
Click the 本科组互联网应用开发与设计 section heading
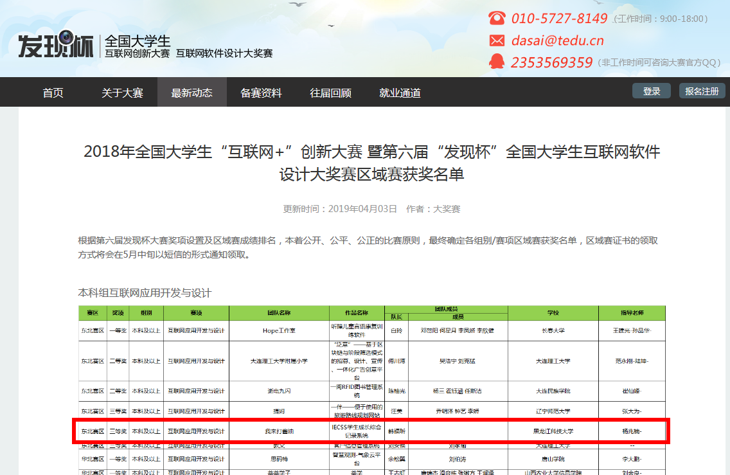[145, 293]
